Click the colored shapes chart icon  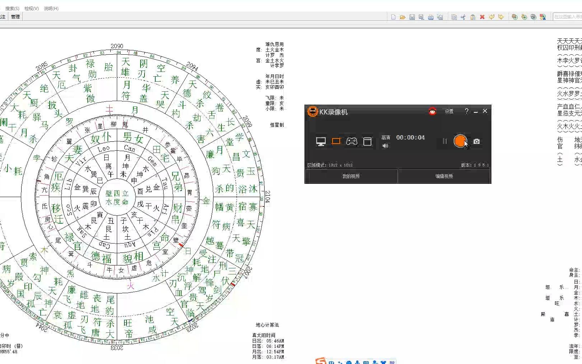click(x=543, y=17)
